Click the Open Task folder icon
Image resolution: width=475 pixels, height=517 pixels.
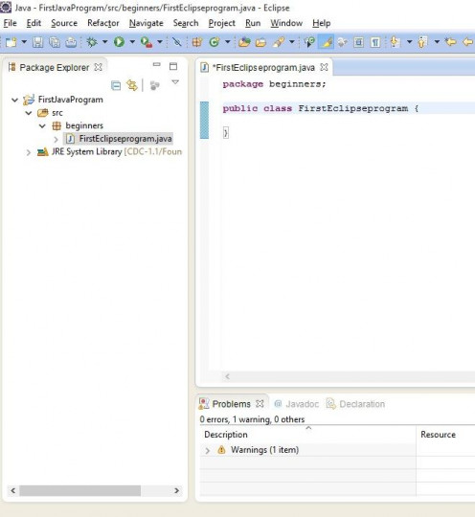tap(260, 42)
